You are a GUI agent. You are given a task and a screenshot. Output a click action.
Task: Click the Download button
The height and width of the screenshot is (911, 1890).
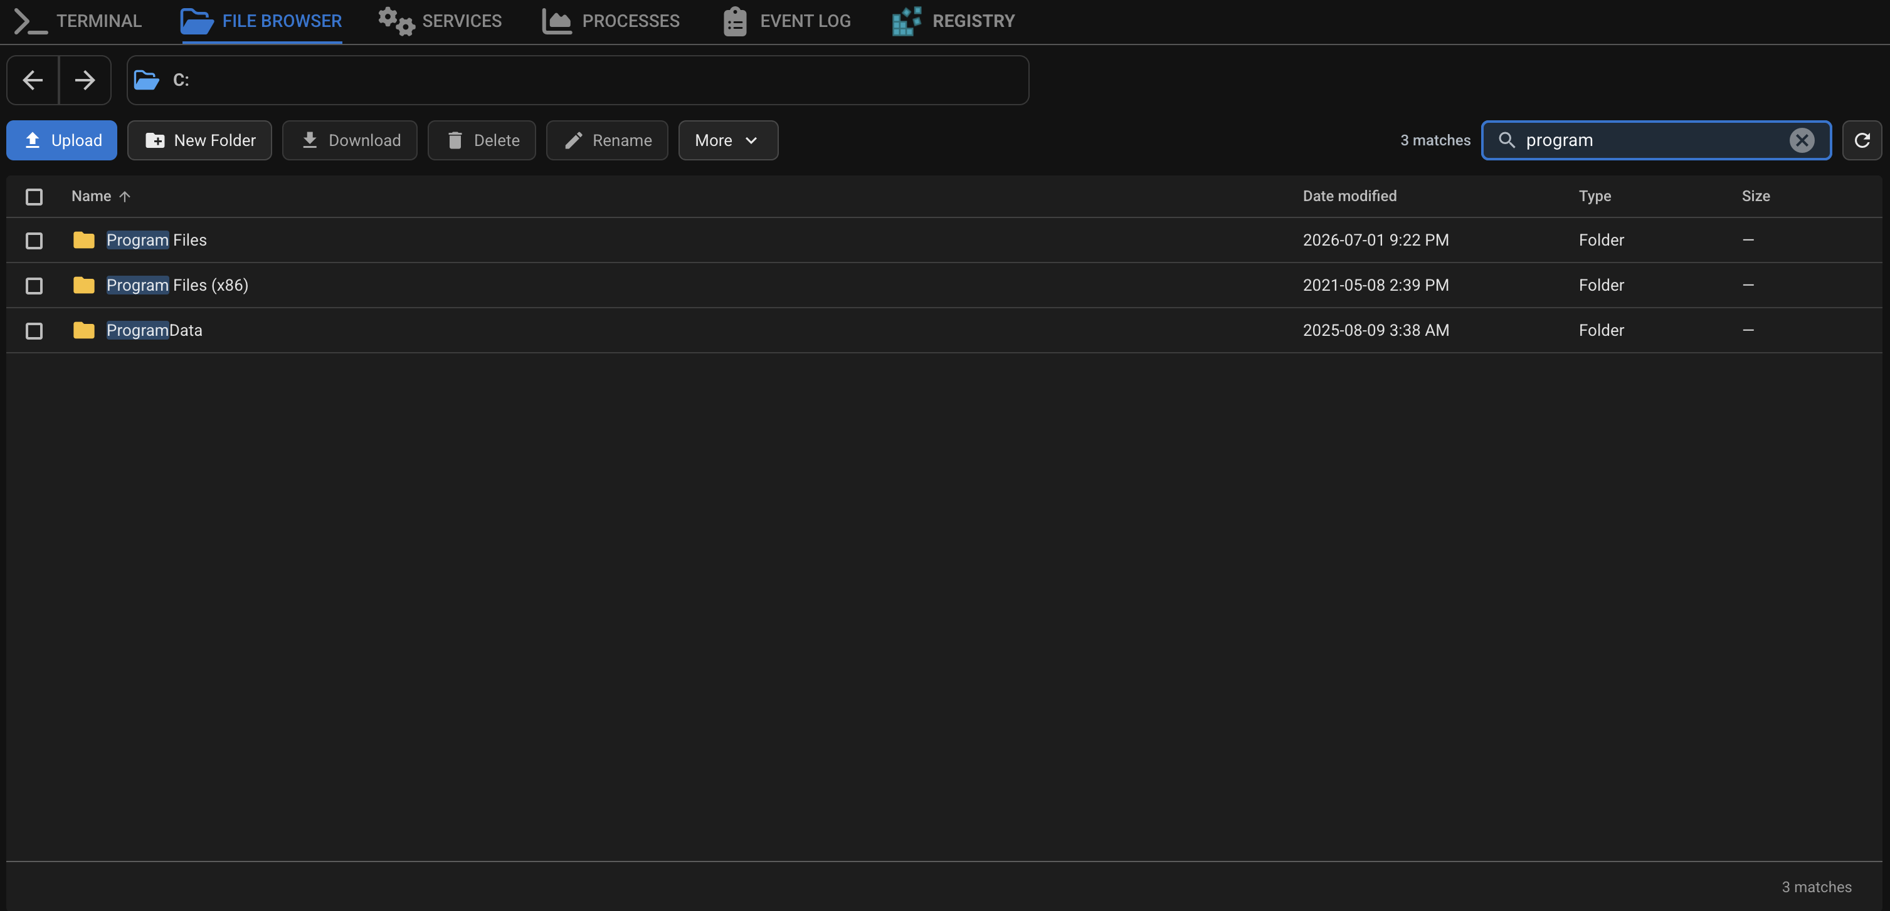click(350, 140)
